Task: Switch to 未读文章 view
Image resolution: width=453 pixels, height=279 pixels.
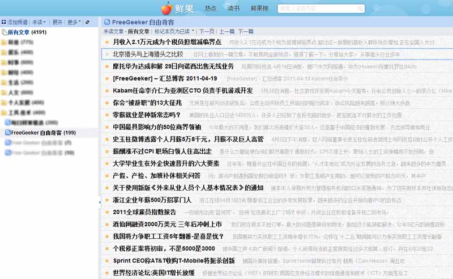Action: (x=114, y=31)
